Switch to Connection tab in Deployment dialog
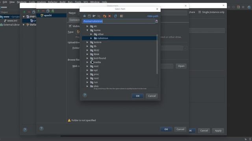This screenshot has width=252, height=141. point(74,20)
